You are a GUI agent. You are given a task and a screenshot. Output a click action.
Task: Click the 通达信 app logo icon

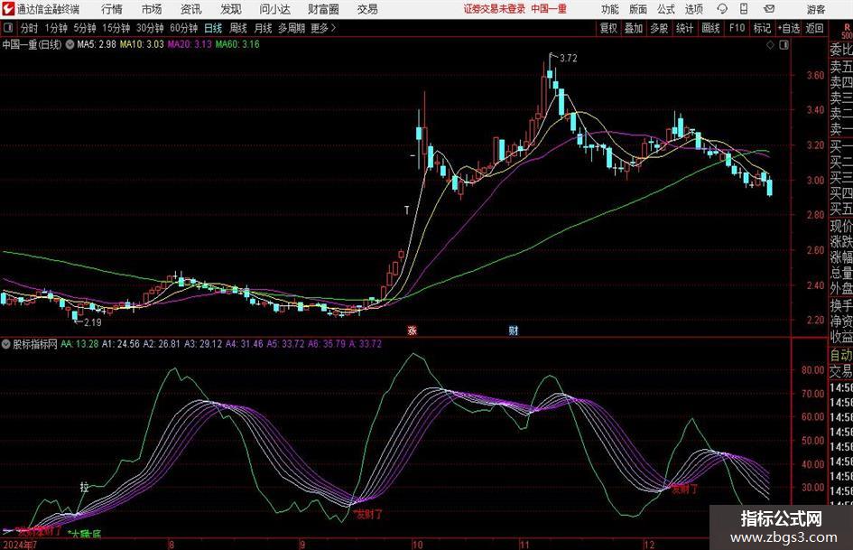coord(8,9)
